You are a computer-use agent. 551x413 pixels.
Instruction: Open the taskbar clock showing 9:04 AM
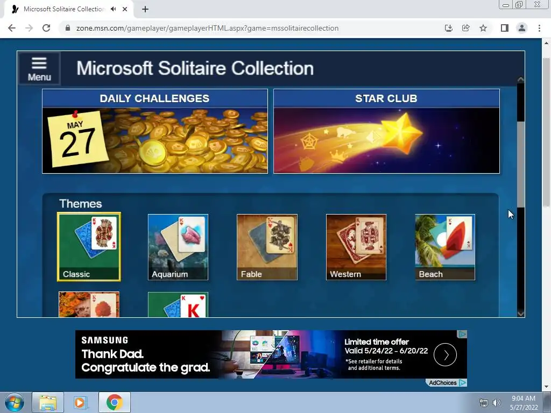click(x=524, y=403)
